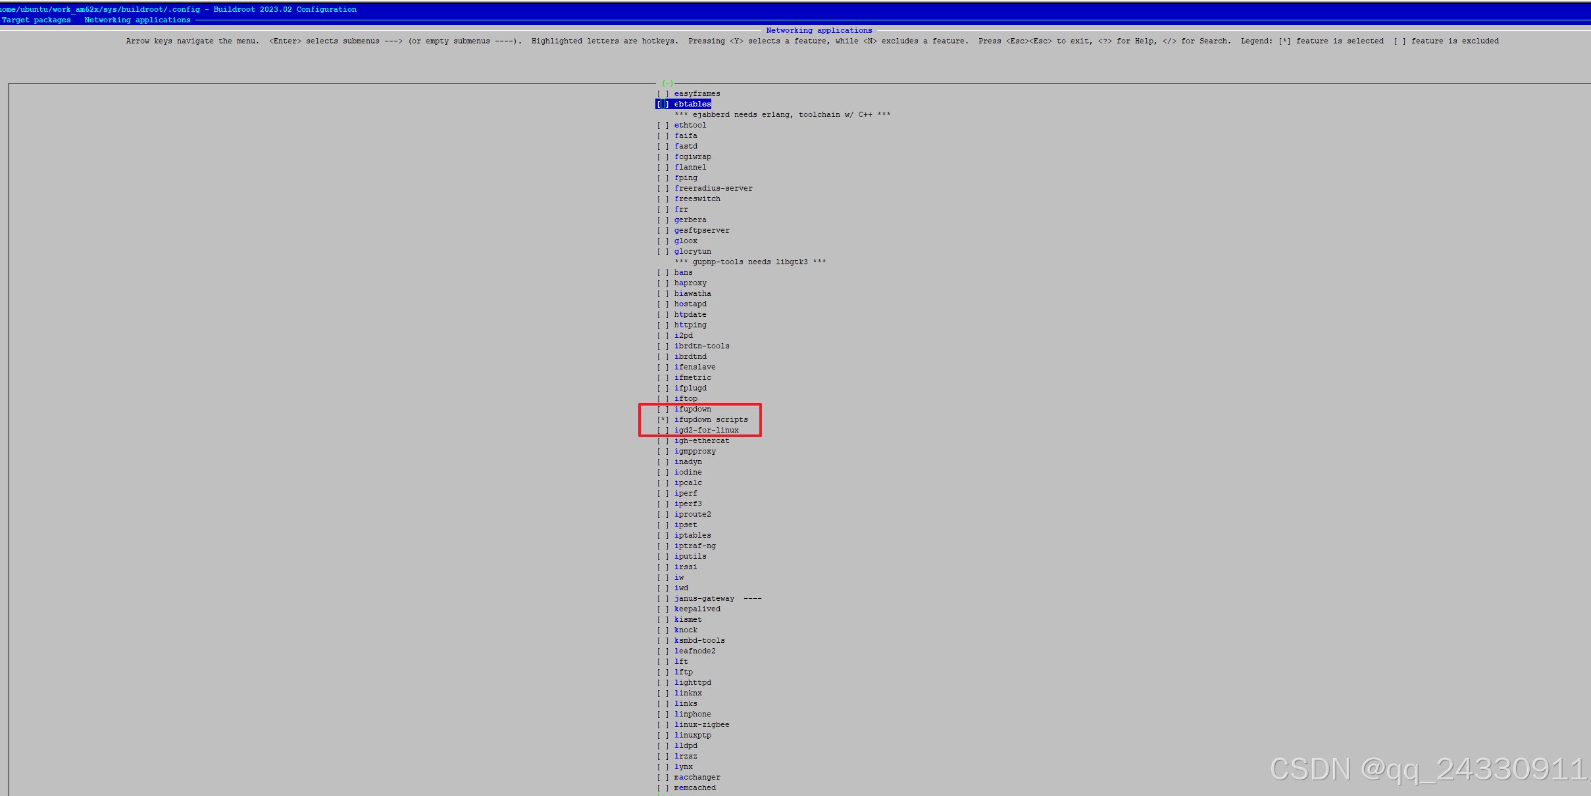
Task: Open the janus-gateway submenu
Action: (704, 598)
